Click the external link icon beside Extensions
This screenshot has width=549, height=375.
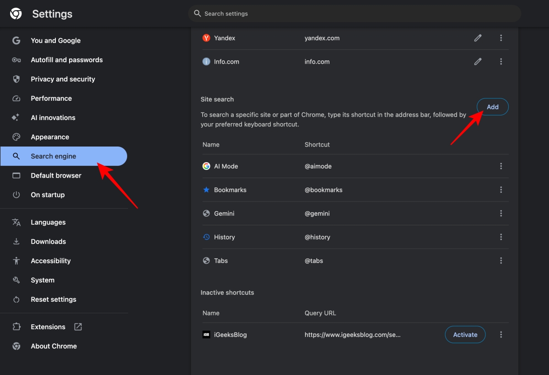pyautogui.click(x=78, y=327)
